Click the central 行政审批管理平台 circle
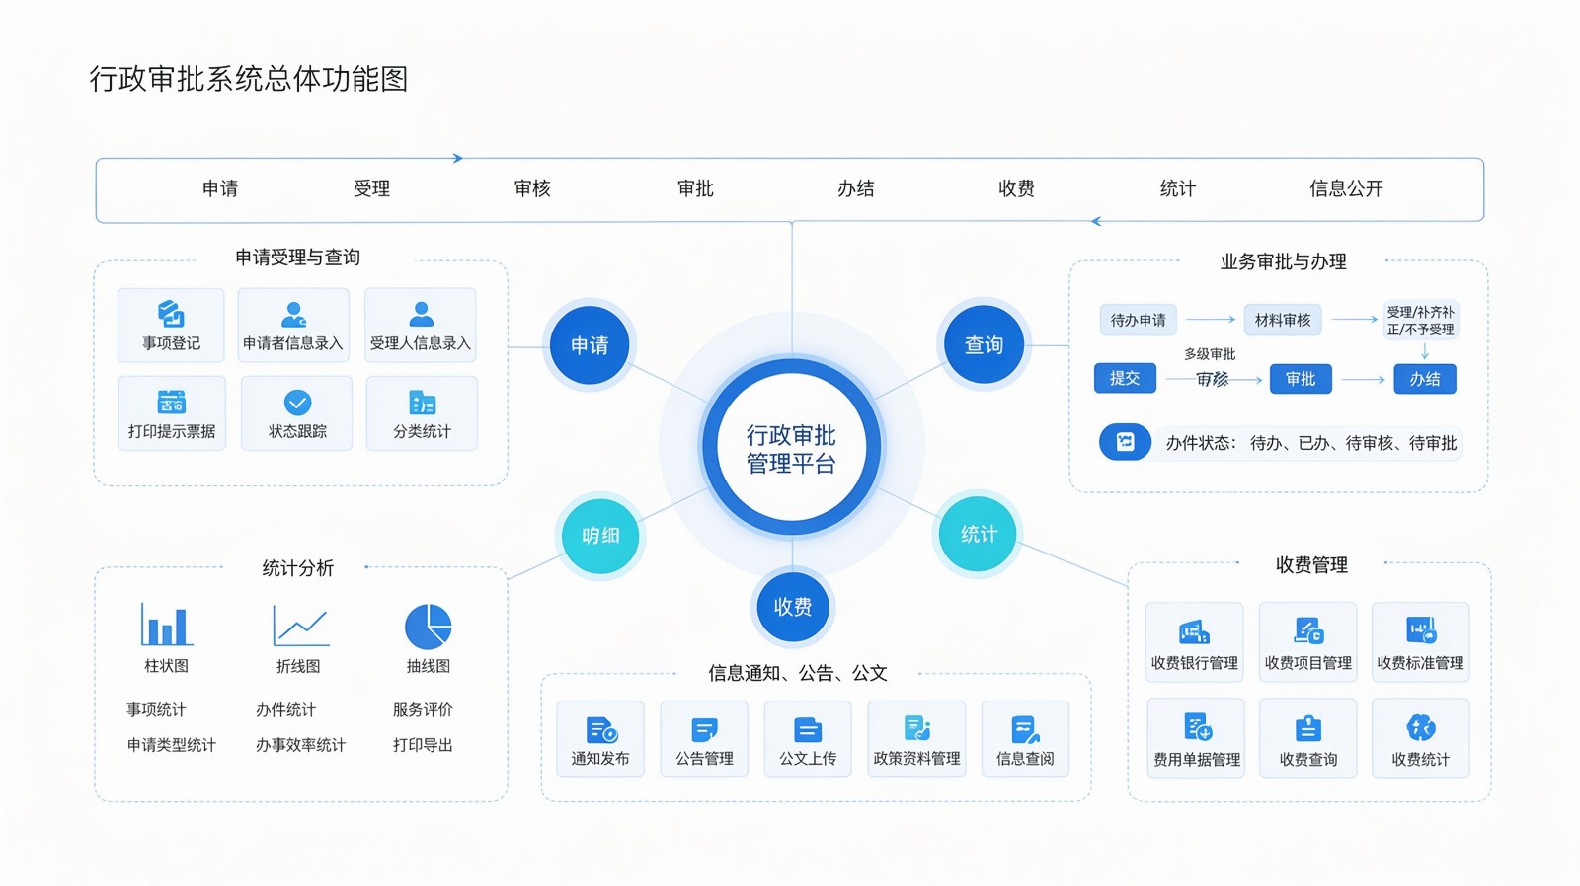Screen dimensions: 1580x886 coord(792,448)
